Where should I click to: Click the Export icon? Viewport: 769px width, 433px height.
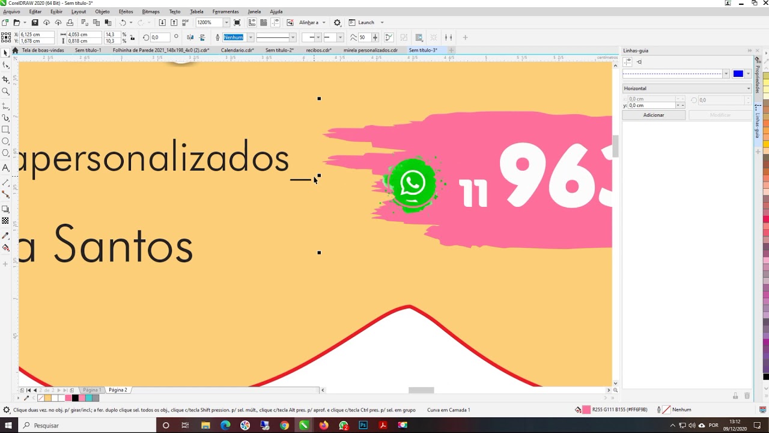(174, 22)
